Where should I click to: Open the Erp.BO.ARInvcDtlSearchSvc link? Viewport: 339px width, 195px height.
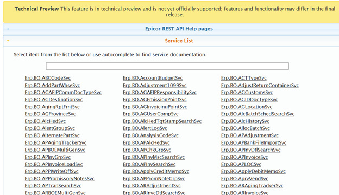[x=154, y=193]
